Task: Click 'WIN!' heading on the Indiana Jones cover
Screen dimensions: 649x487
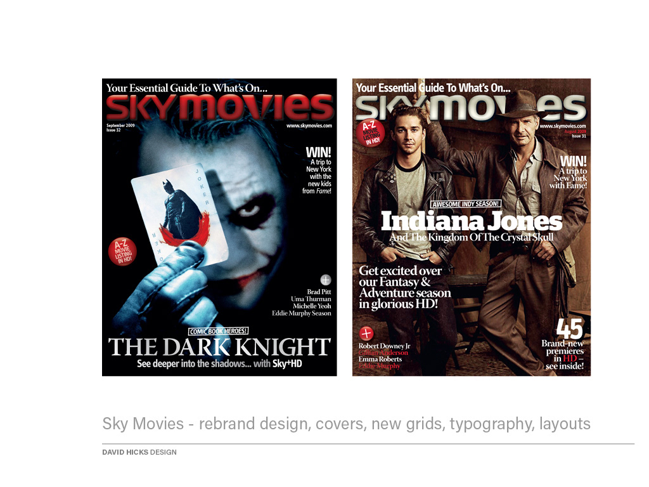Action: 573,162
